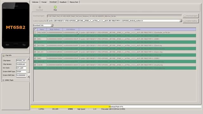The height and width of the screenshot is (114, 203).
Task: Uncheck the BOOTIMG row checkbox
Action: [x=35, y=46]
